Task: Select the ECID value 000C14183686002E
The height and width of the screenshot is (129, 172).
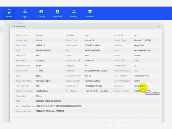Action: tap(142, 51)
